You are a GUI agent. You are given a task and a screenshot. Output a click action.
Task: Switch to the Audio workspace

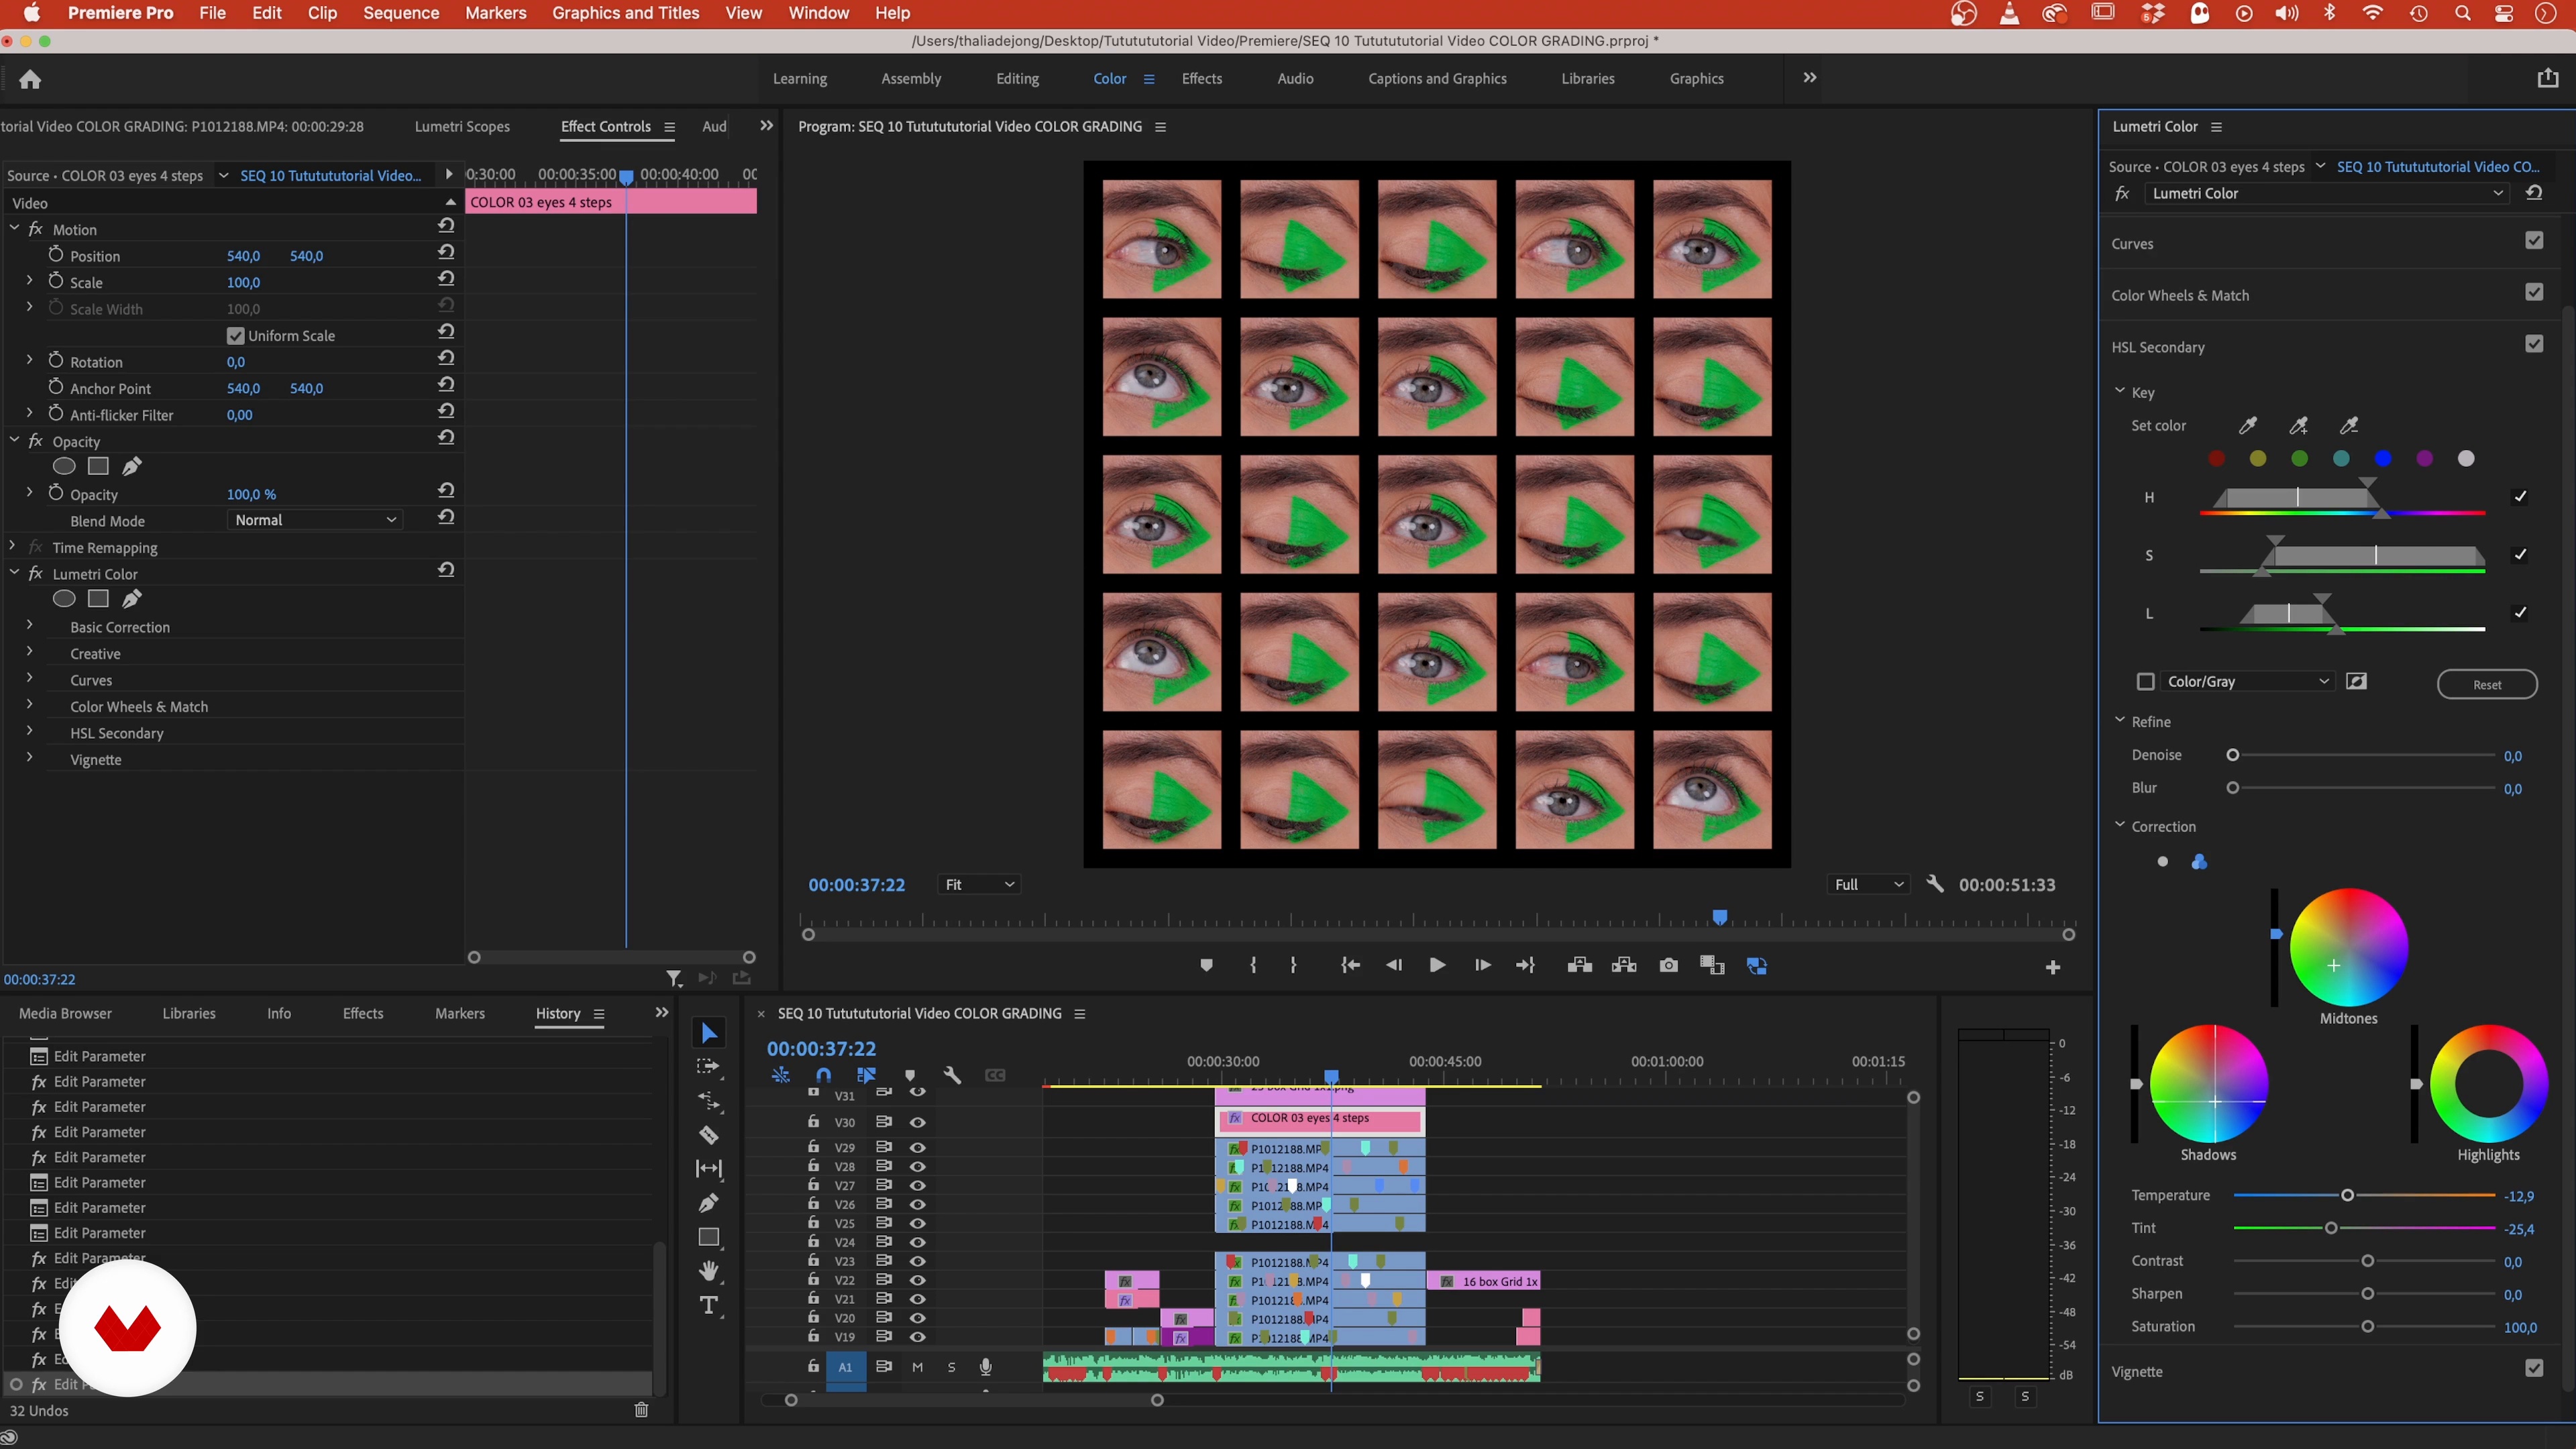coord(1295,79)
